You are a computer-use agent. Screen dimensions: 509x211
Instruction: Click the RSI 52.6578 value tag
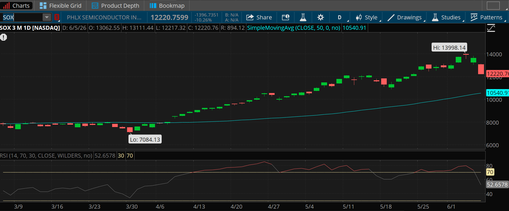(x=497, y=184)
